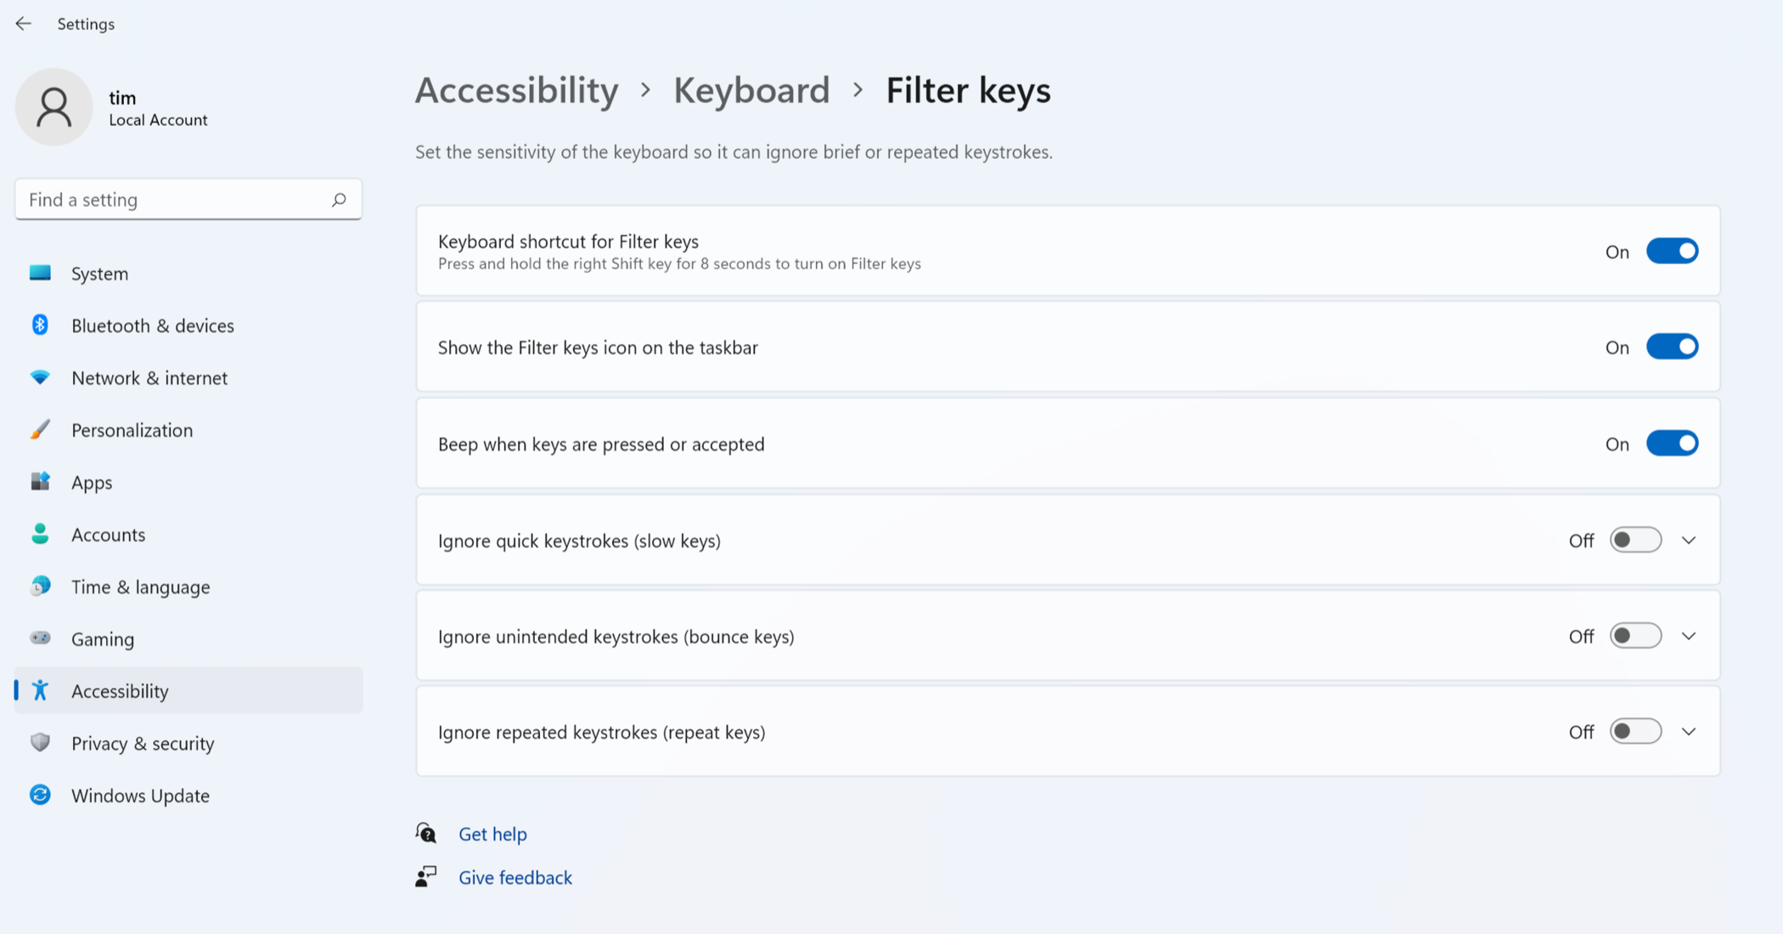The width and height of the screenshot is (1783, 934).
Task: Click the Find a setting search box
Action: coord(174,200)
